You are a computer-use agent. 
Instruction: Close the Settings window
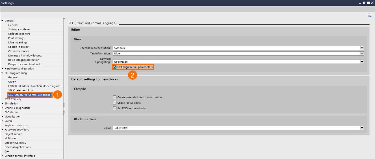point(372,3)
